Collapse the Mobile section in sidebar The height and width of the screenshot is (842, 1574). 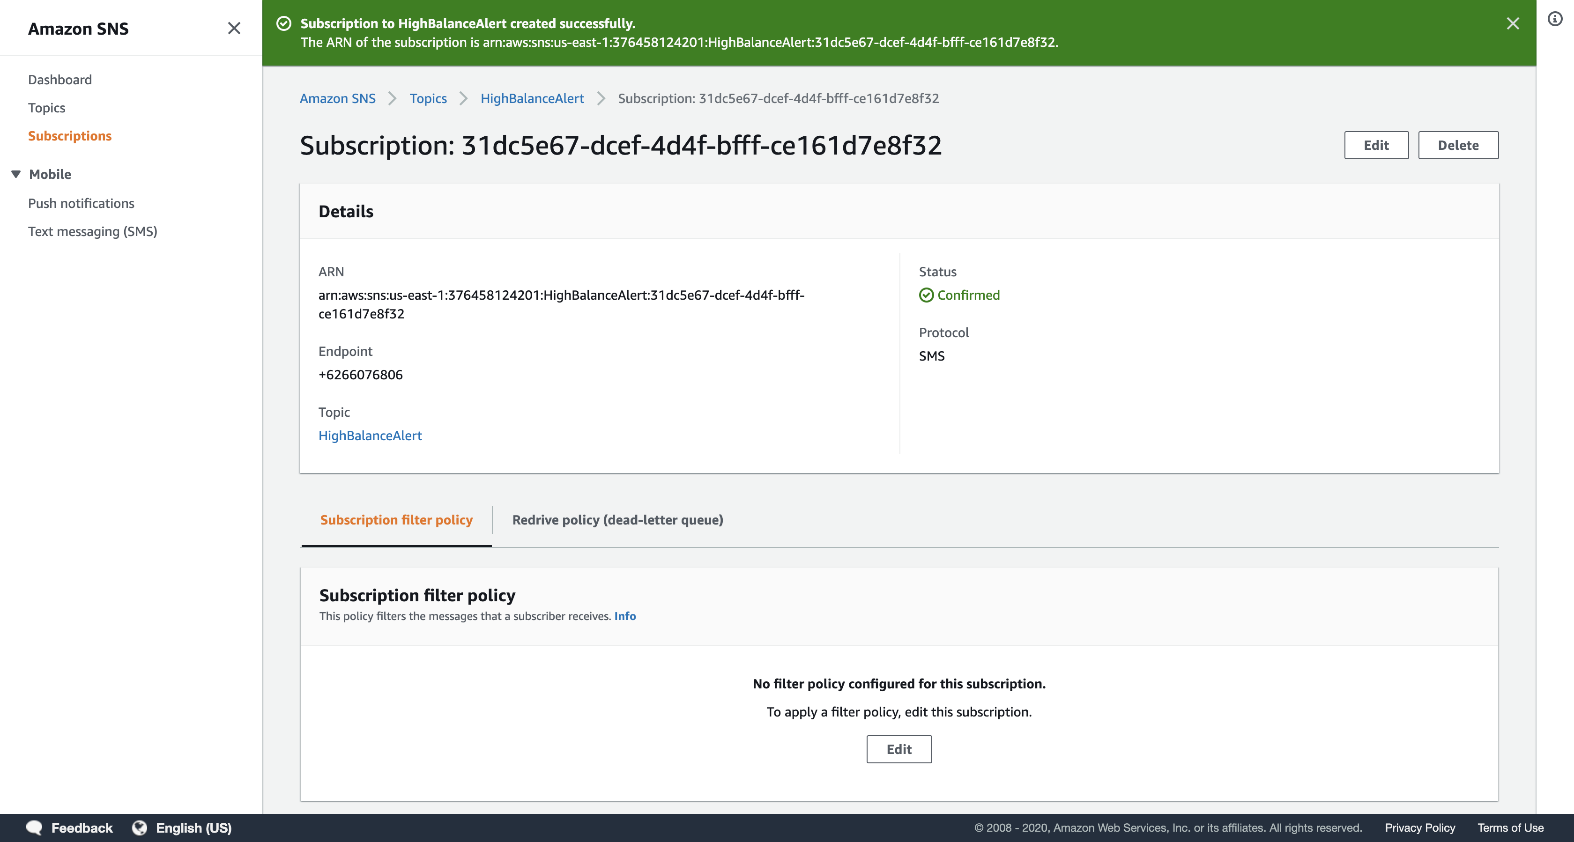(16, 174)
